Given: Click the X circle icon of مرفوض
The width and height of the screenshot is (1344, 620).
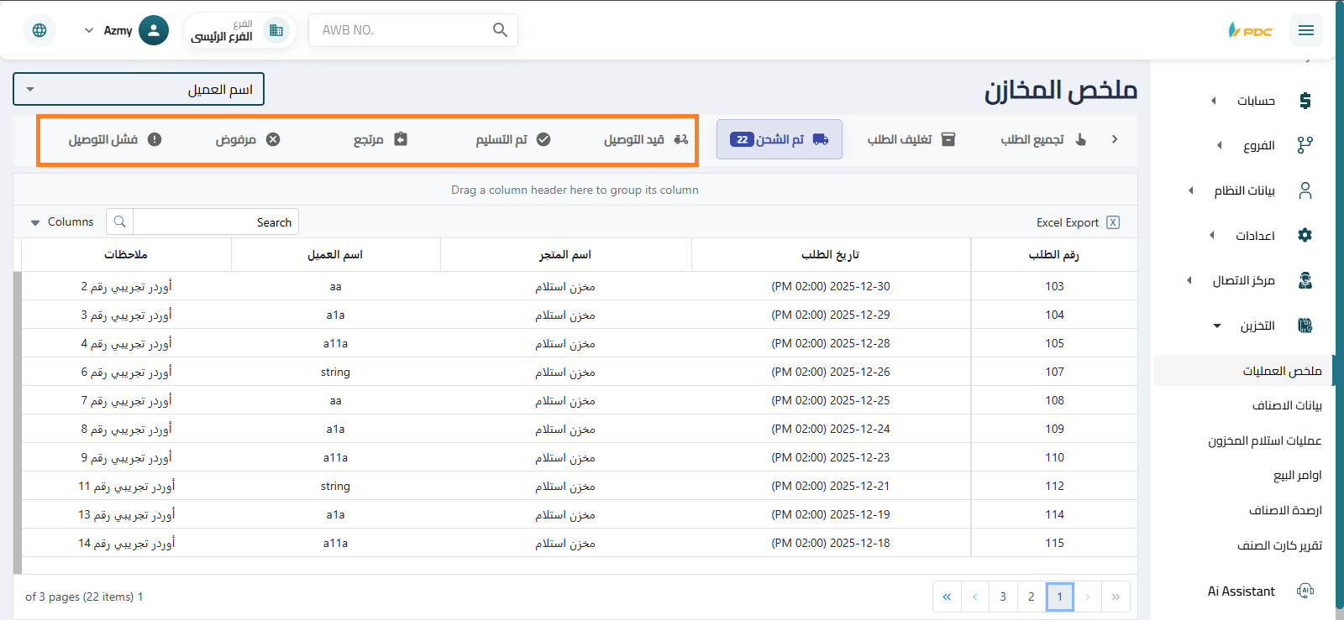Looking at the screenshot, I should click(x=273, y=139).
